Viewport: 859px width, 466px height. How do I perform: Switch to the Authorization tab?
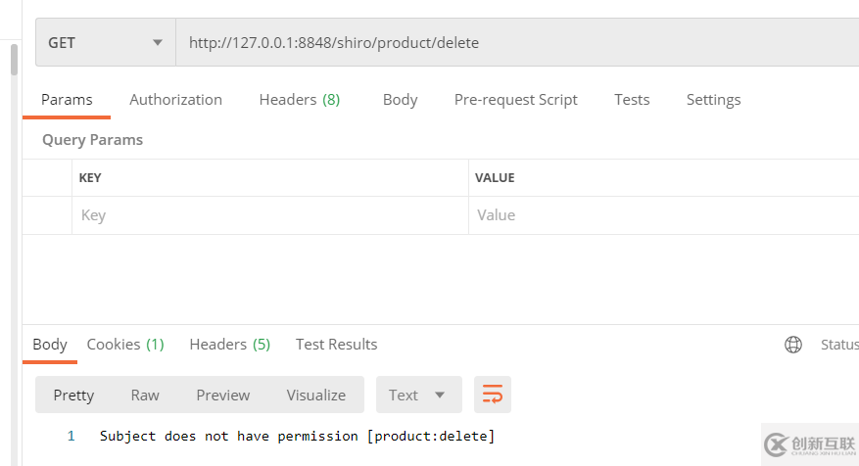175,99
